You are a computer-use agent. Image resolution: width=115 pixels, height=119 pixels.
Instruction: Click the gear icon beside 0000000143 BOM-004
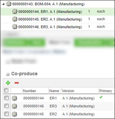(x=9, y=4)
